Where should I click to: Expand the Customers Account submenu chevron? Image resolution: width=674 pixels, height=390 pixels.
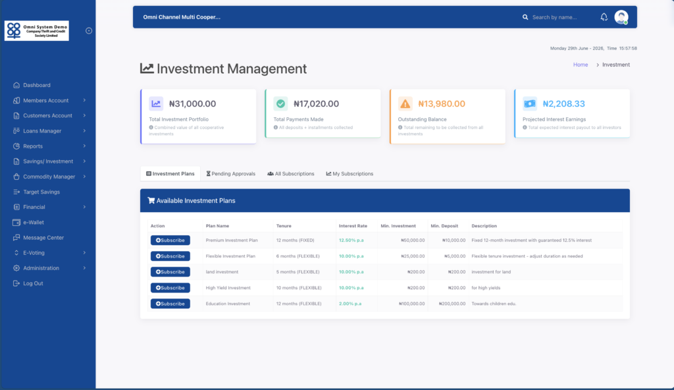tap(84, 116)
